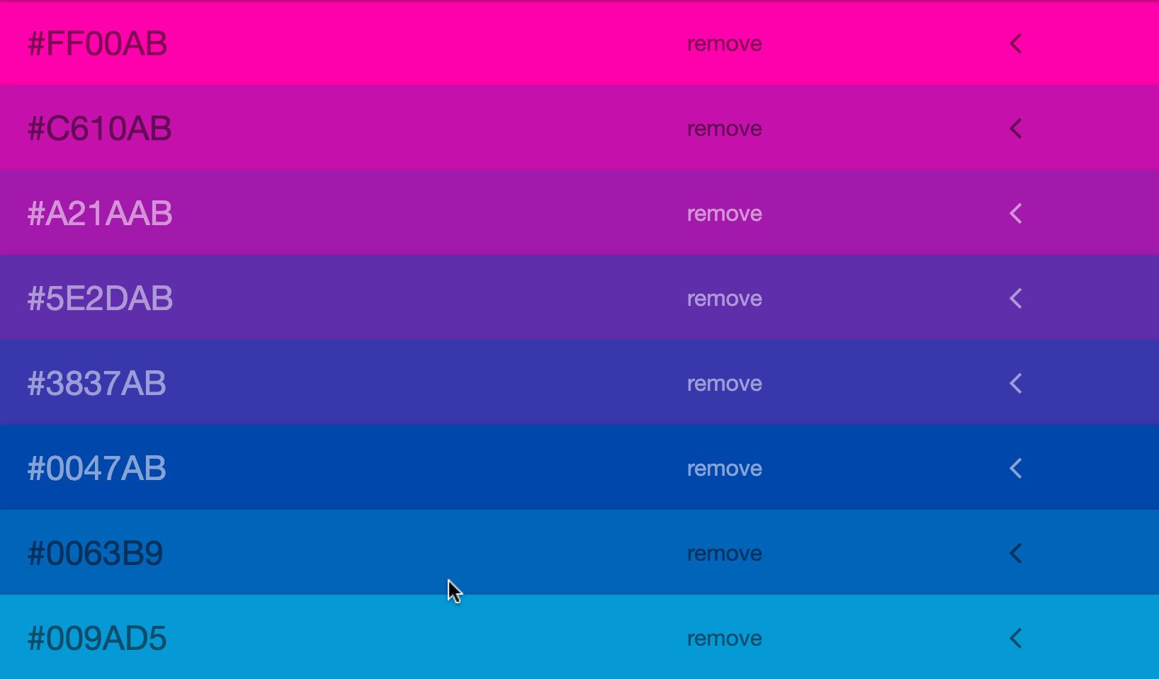Select the chevron on the #009AD5 row
Screen dimensions: 1159x679
[x=1015, y=639]
